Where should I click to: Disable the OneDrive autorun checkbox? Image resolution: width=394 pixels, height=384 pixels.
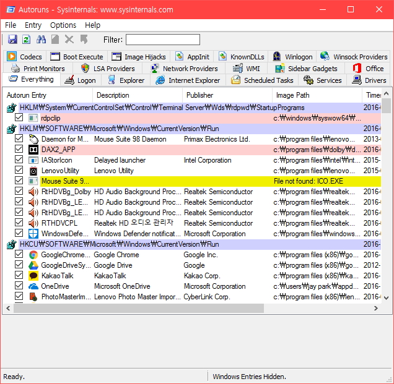(x=19, y=286)
